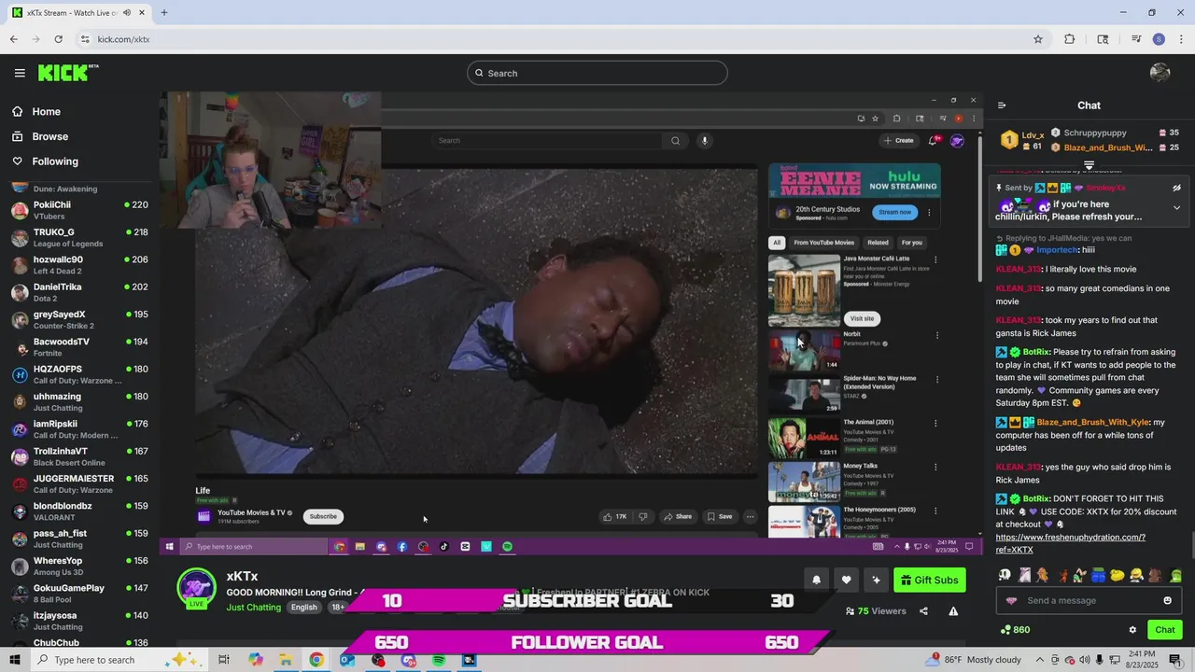Collapse the chat panel with arrow icon
This screenshot has height=672, width=1195.
click(x=1002, y=105)
